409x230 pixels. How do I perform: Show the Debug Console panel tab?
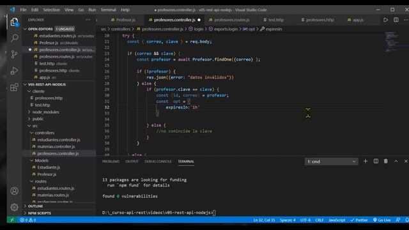pyautogui.click(x=158, y=162)
